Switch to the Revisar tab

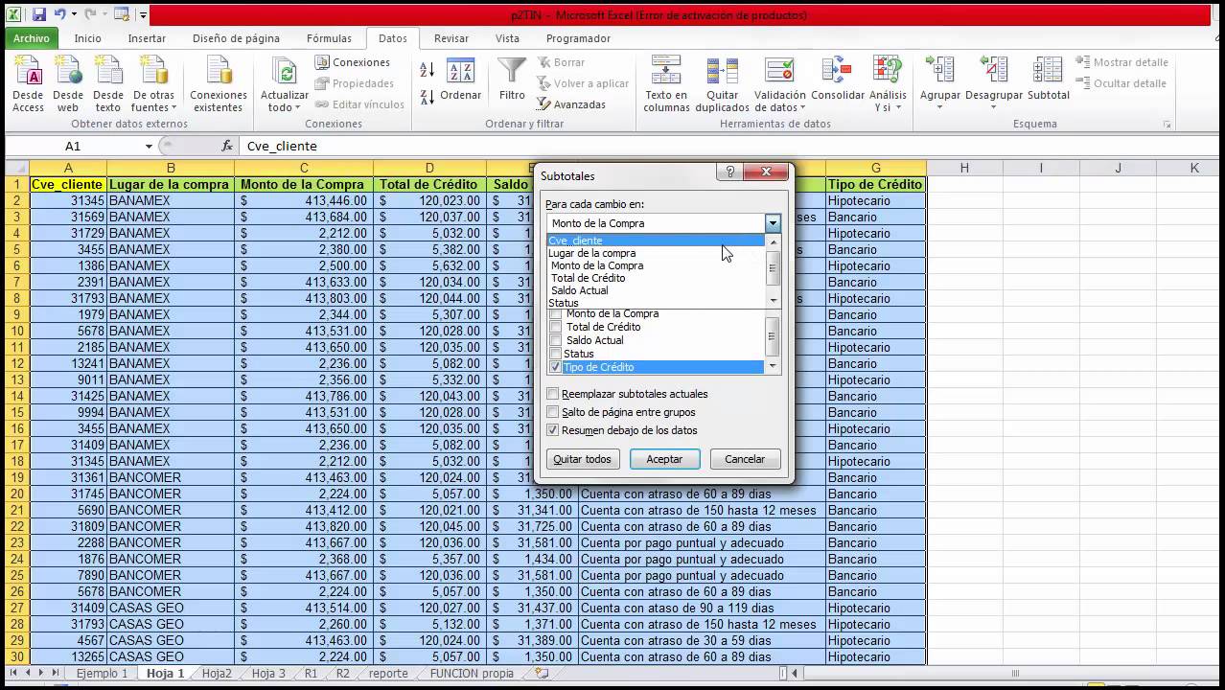[451, 38]
